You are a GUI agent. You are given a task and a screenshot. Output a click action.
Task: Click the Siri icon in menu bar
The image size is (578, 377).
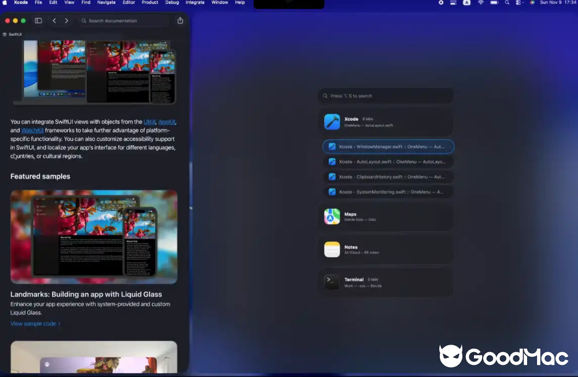532,2
